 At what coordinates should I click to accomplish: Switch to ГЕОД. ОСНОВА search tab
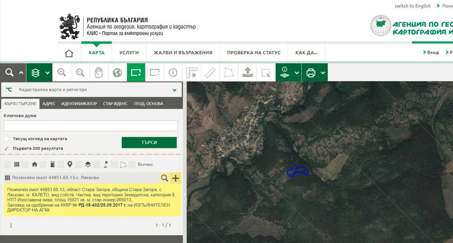pos(149,104)
